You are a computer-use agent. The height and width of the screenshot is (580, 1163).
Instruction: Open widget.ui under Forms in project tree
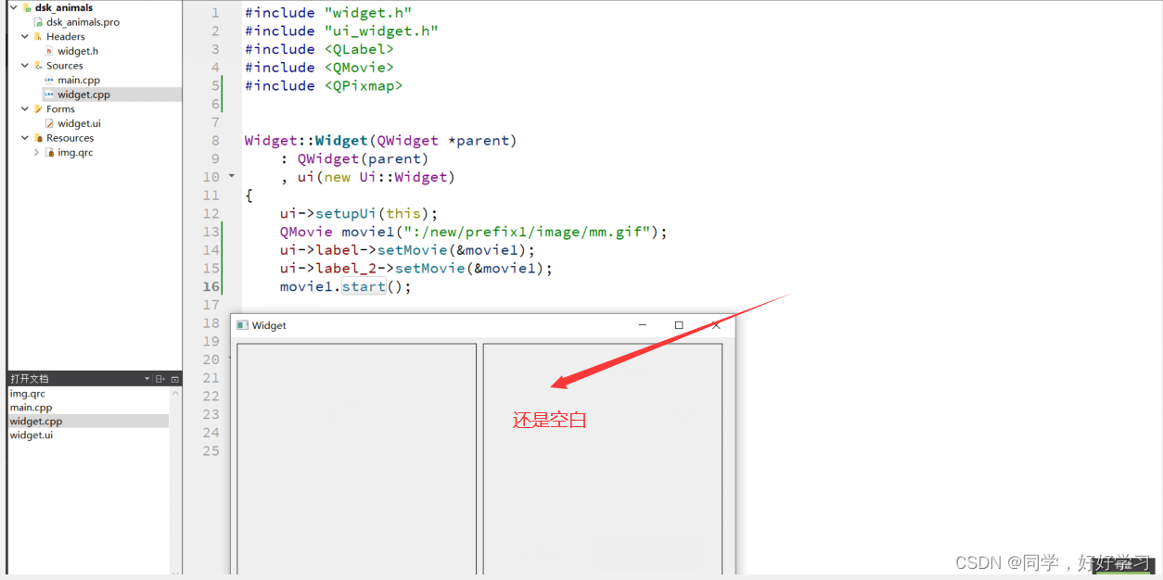(79, 123)
